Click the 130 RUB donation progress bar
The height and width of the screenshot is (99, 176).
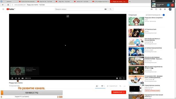pos(32,93)
